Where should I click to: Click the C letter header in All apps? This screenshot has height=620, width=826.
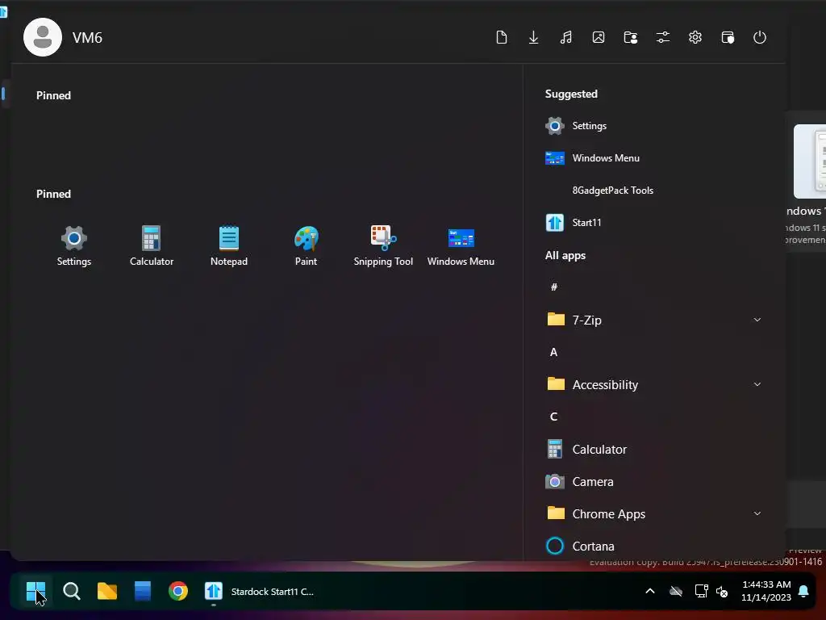pyautogui.click(x=553, y=417)
